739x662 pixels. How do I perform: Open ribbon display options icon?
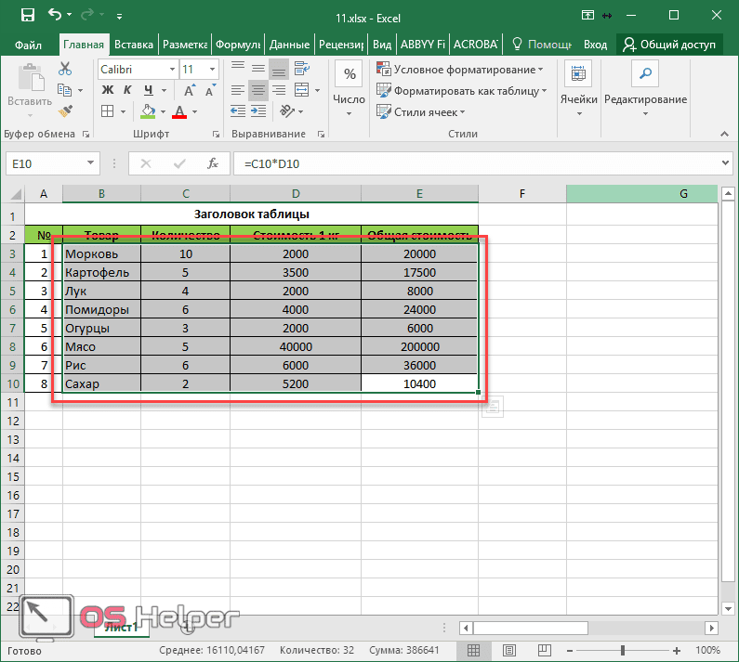(x=587, y=15)
